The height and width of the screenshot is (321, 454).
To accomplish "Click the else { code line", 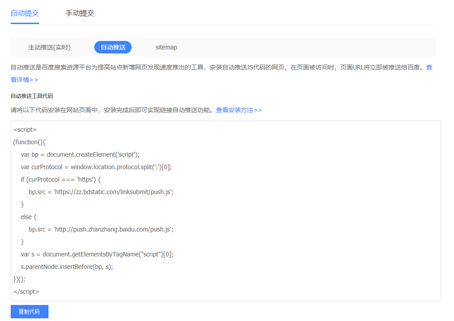I will coord(28,217).
